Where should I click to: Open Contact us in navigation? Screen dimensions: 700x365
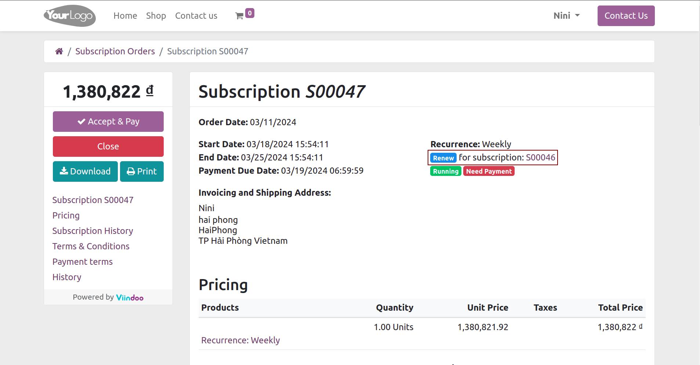[x=196, y=16]
